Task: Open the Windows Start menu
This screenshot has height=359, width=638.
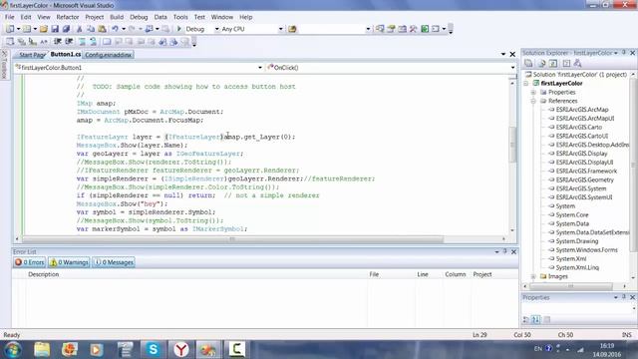Action: (13, 349)
